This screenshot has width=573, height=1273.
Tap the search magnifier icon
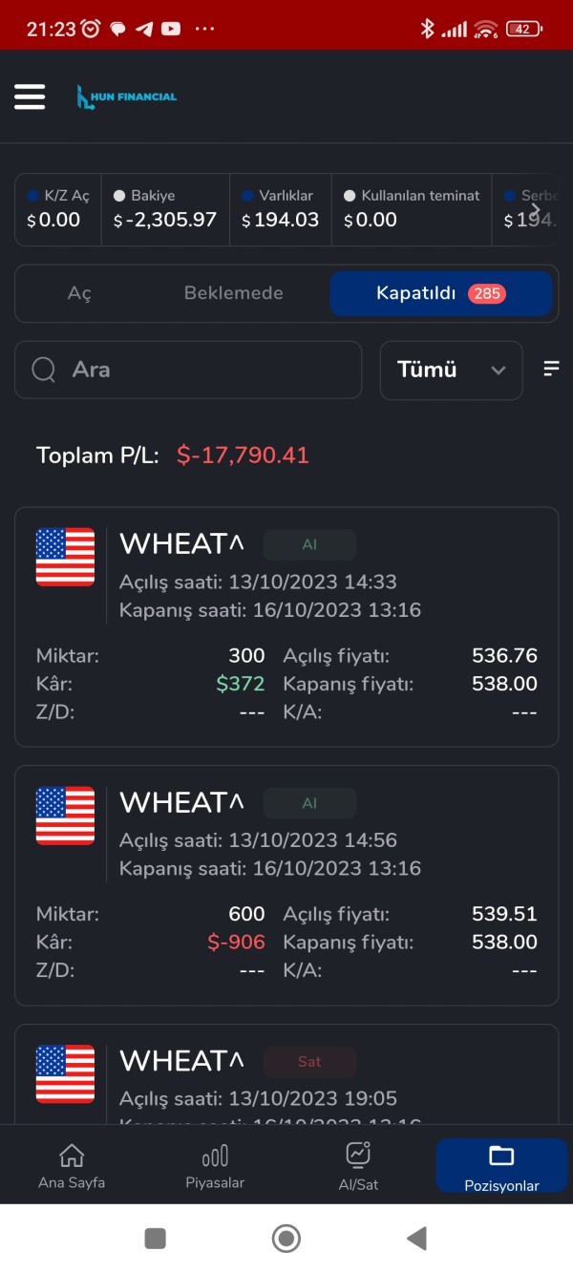click(x=44, y=370)
